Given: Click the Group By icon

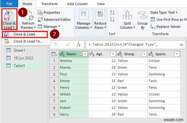Looking at the screenshot, I should (142, 15).
